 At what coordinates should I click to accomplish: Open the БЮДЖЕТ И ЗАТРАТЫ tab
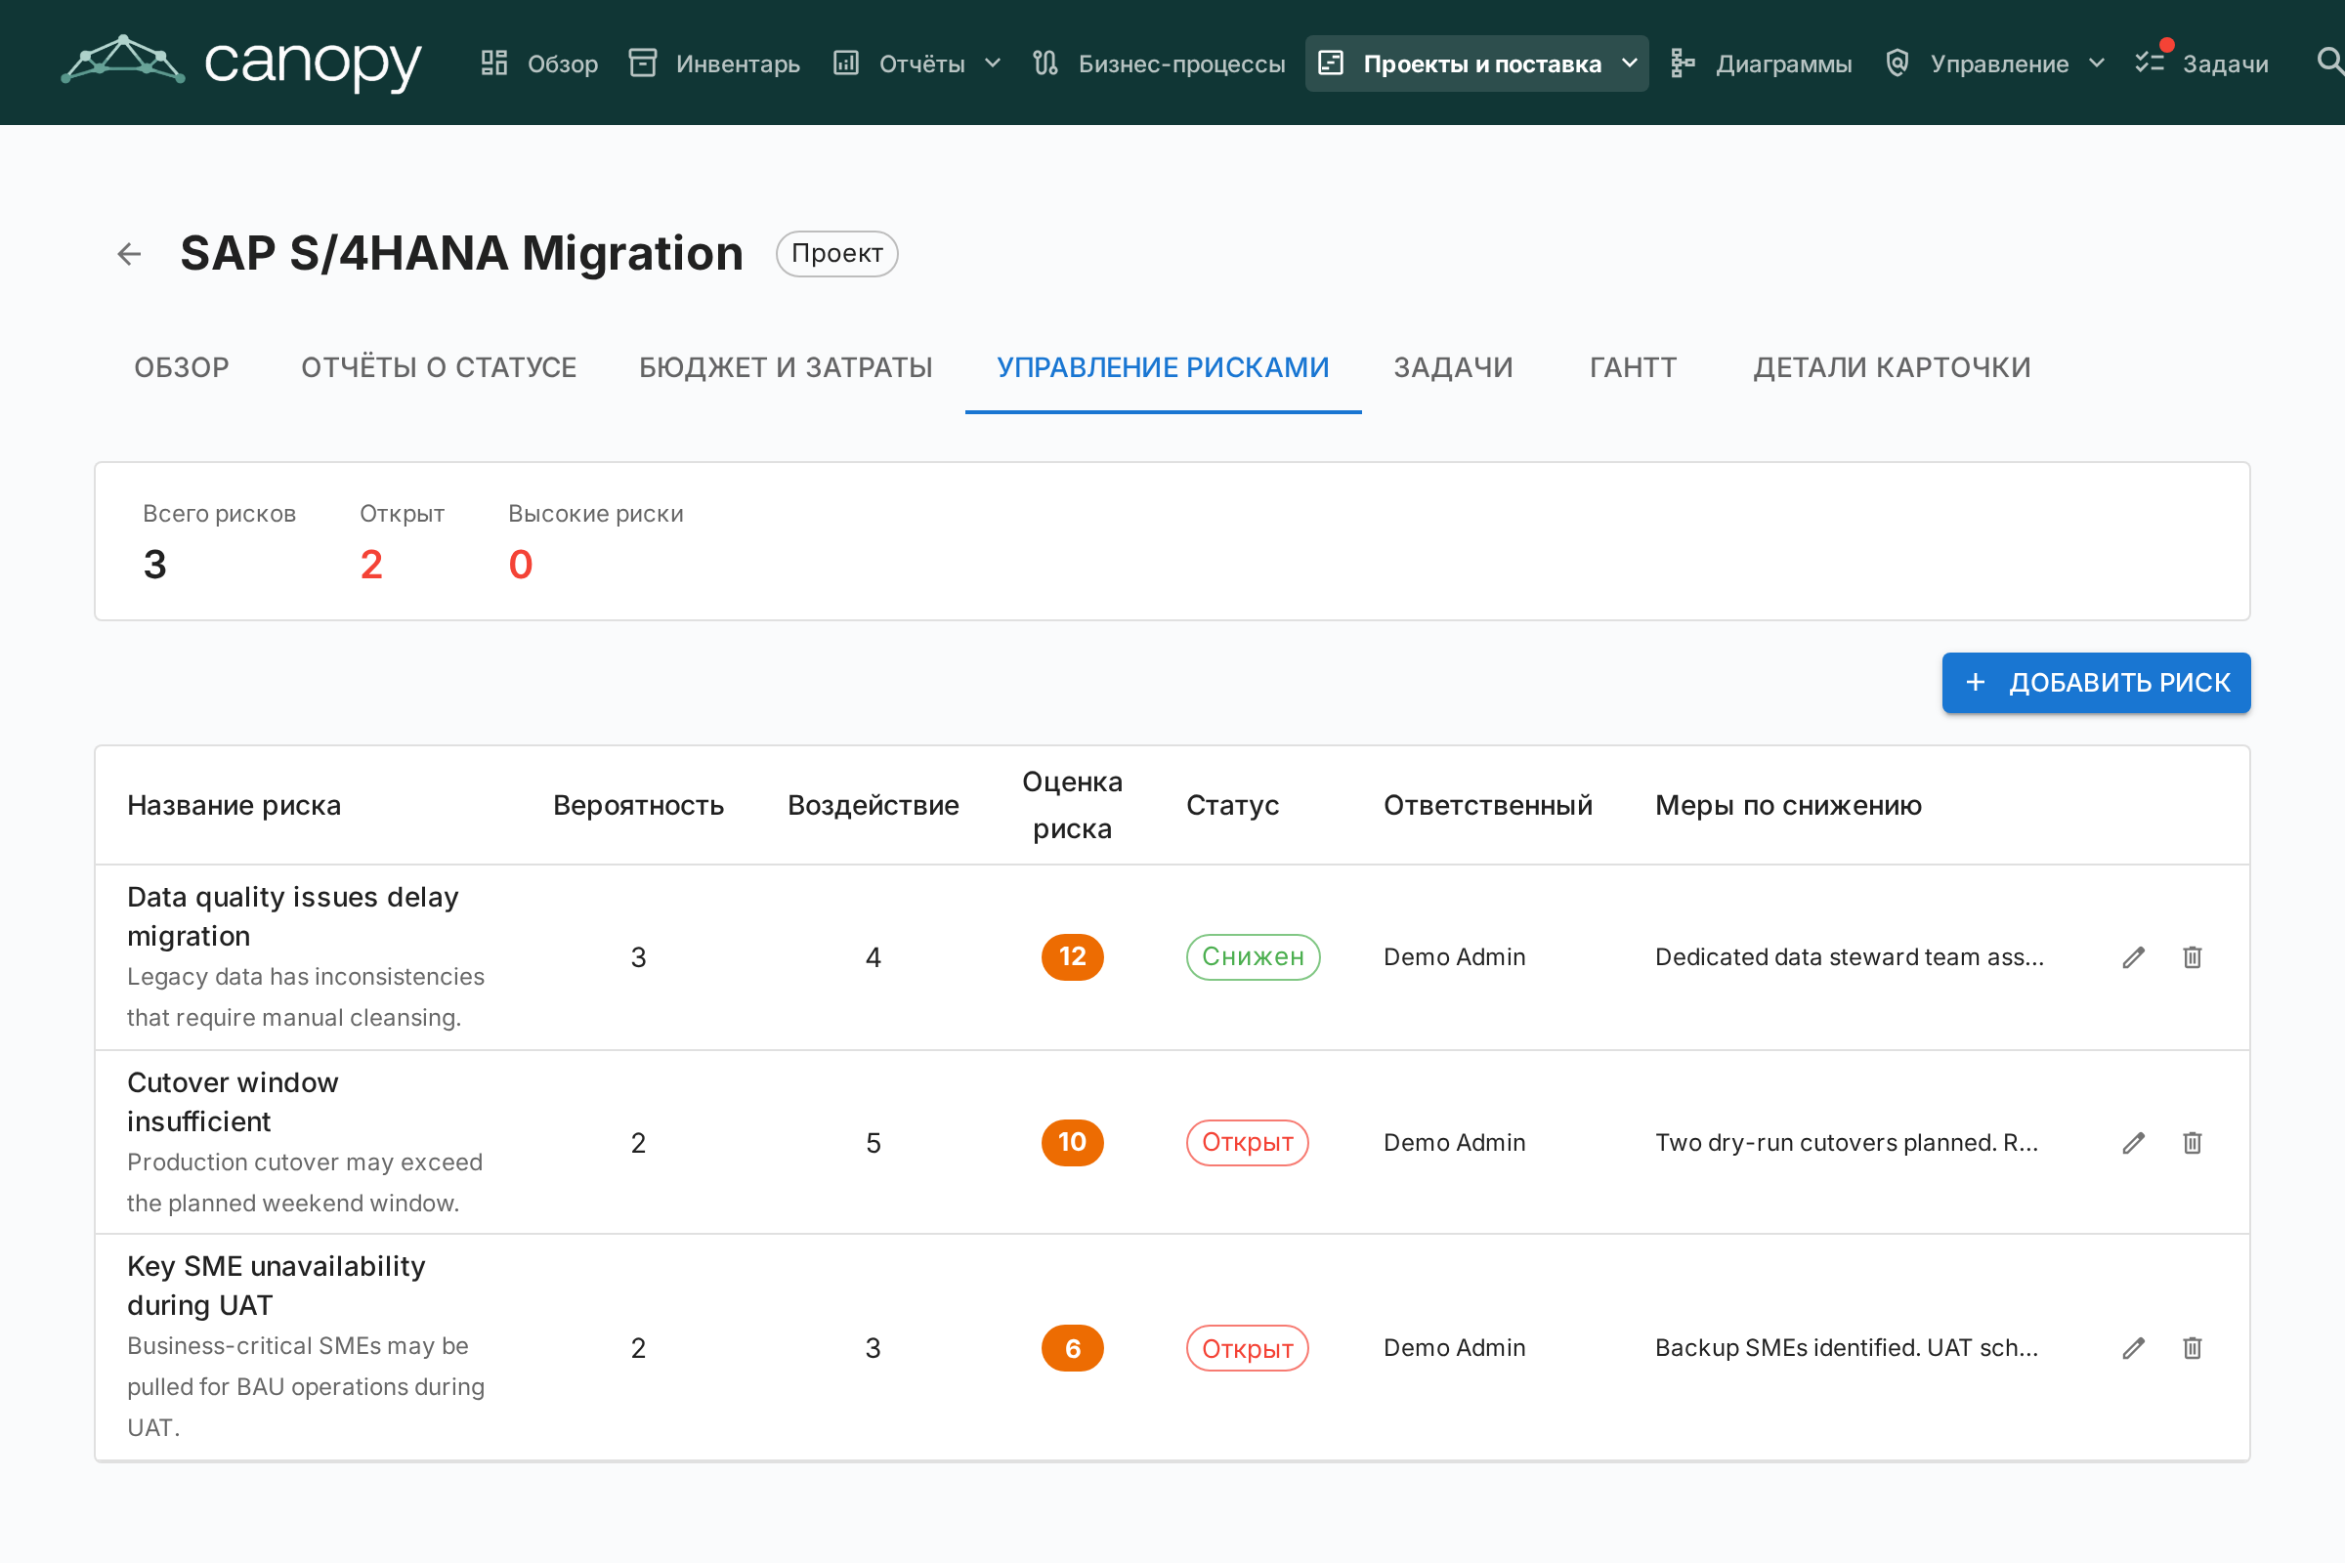point(787,368)
